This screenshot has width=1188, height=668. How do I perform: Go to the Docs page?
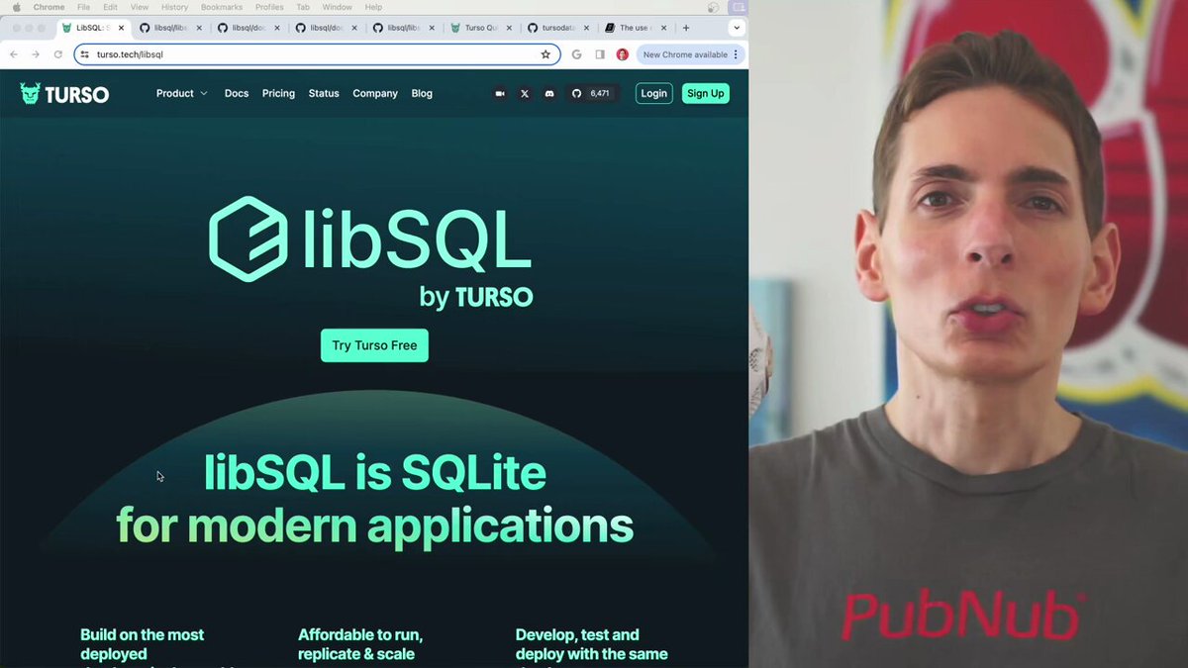(x=237, y=94)
